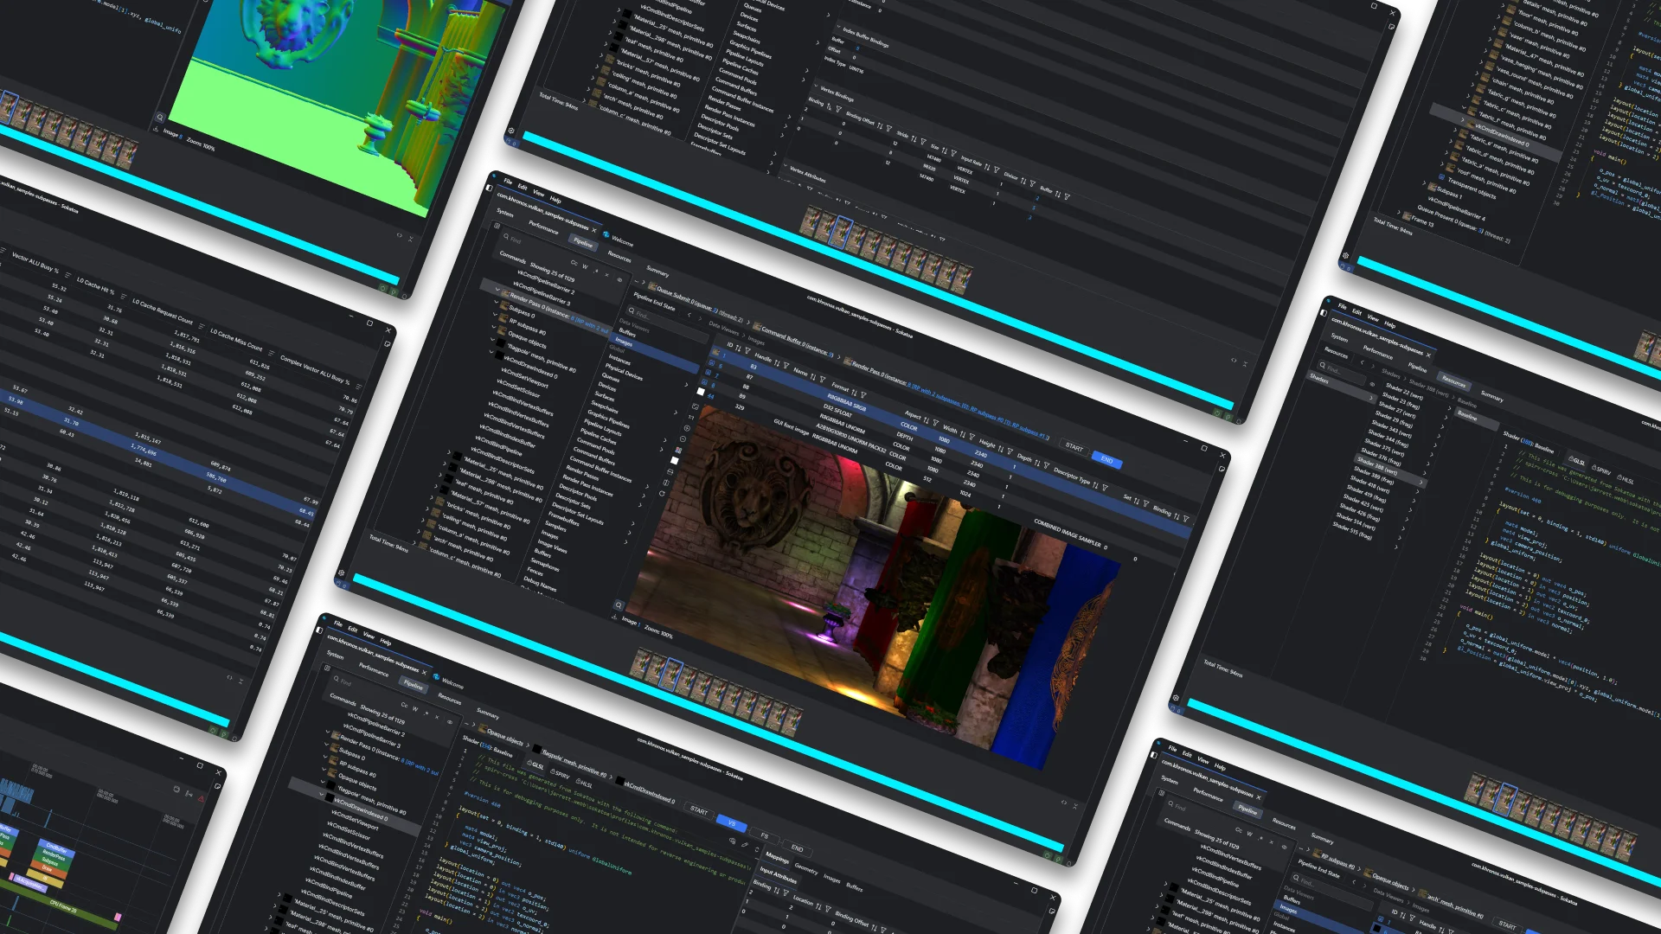The image size is (1661, 934).
Task: Toggle W filter in the bottom shader-code window
Action: click(x=415, y=709)
